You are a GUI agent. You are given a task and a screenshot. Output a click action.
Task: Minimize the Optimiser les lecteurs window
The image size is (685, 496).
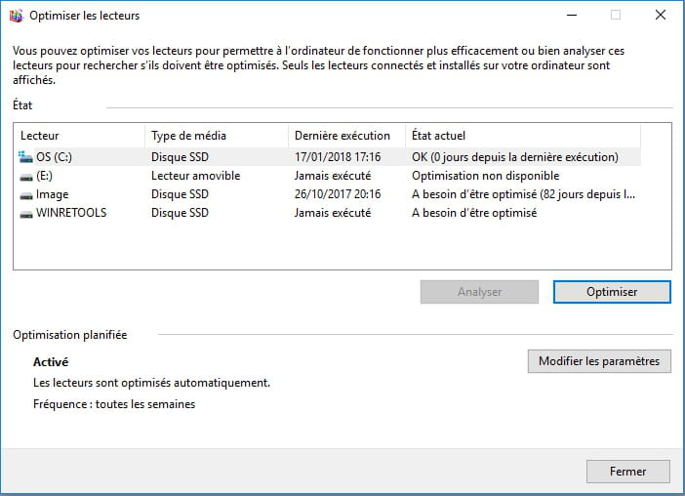[x=570, y=16]
